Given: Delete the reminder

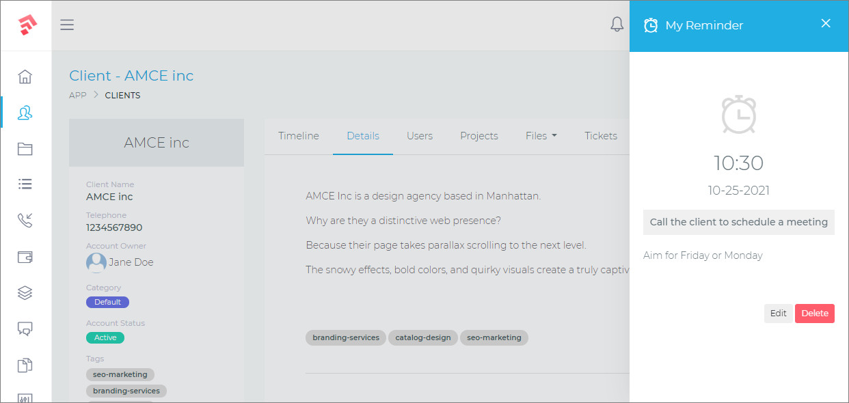Looking at the screenshot, I should pos(814,314).
